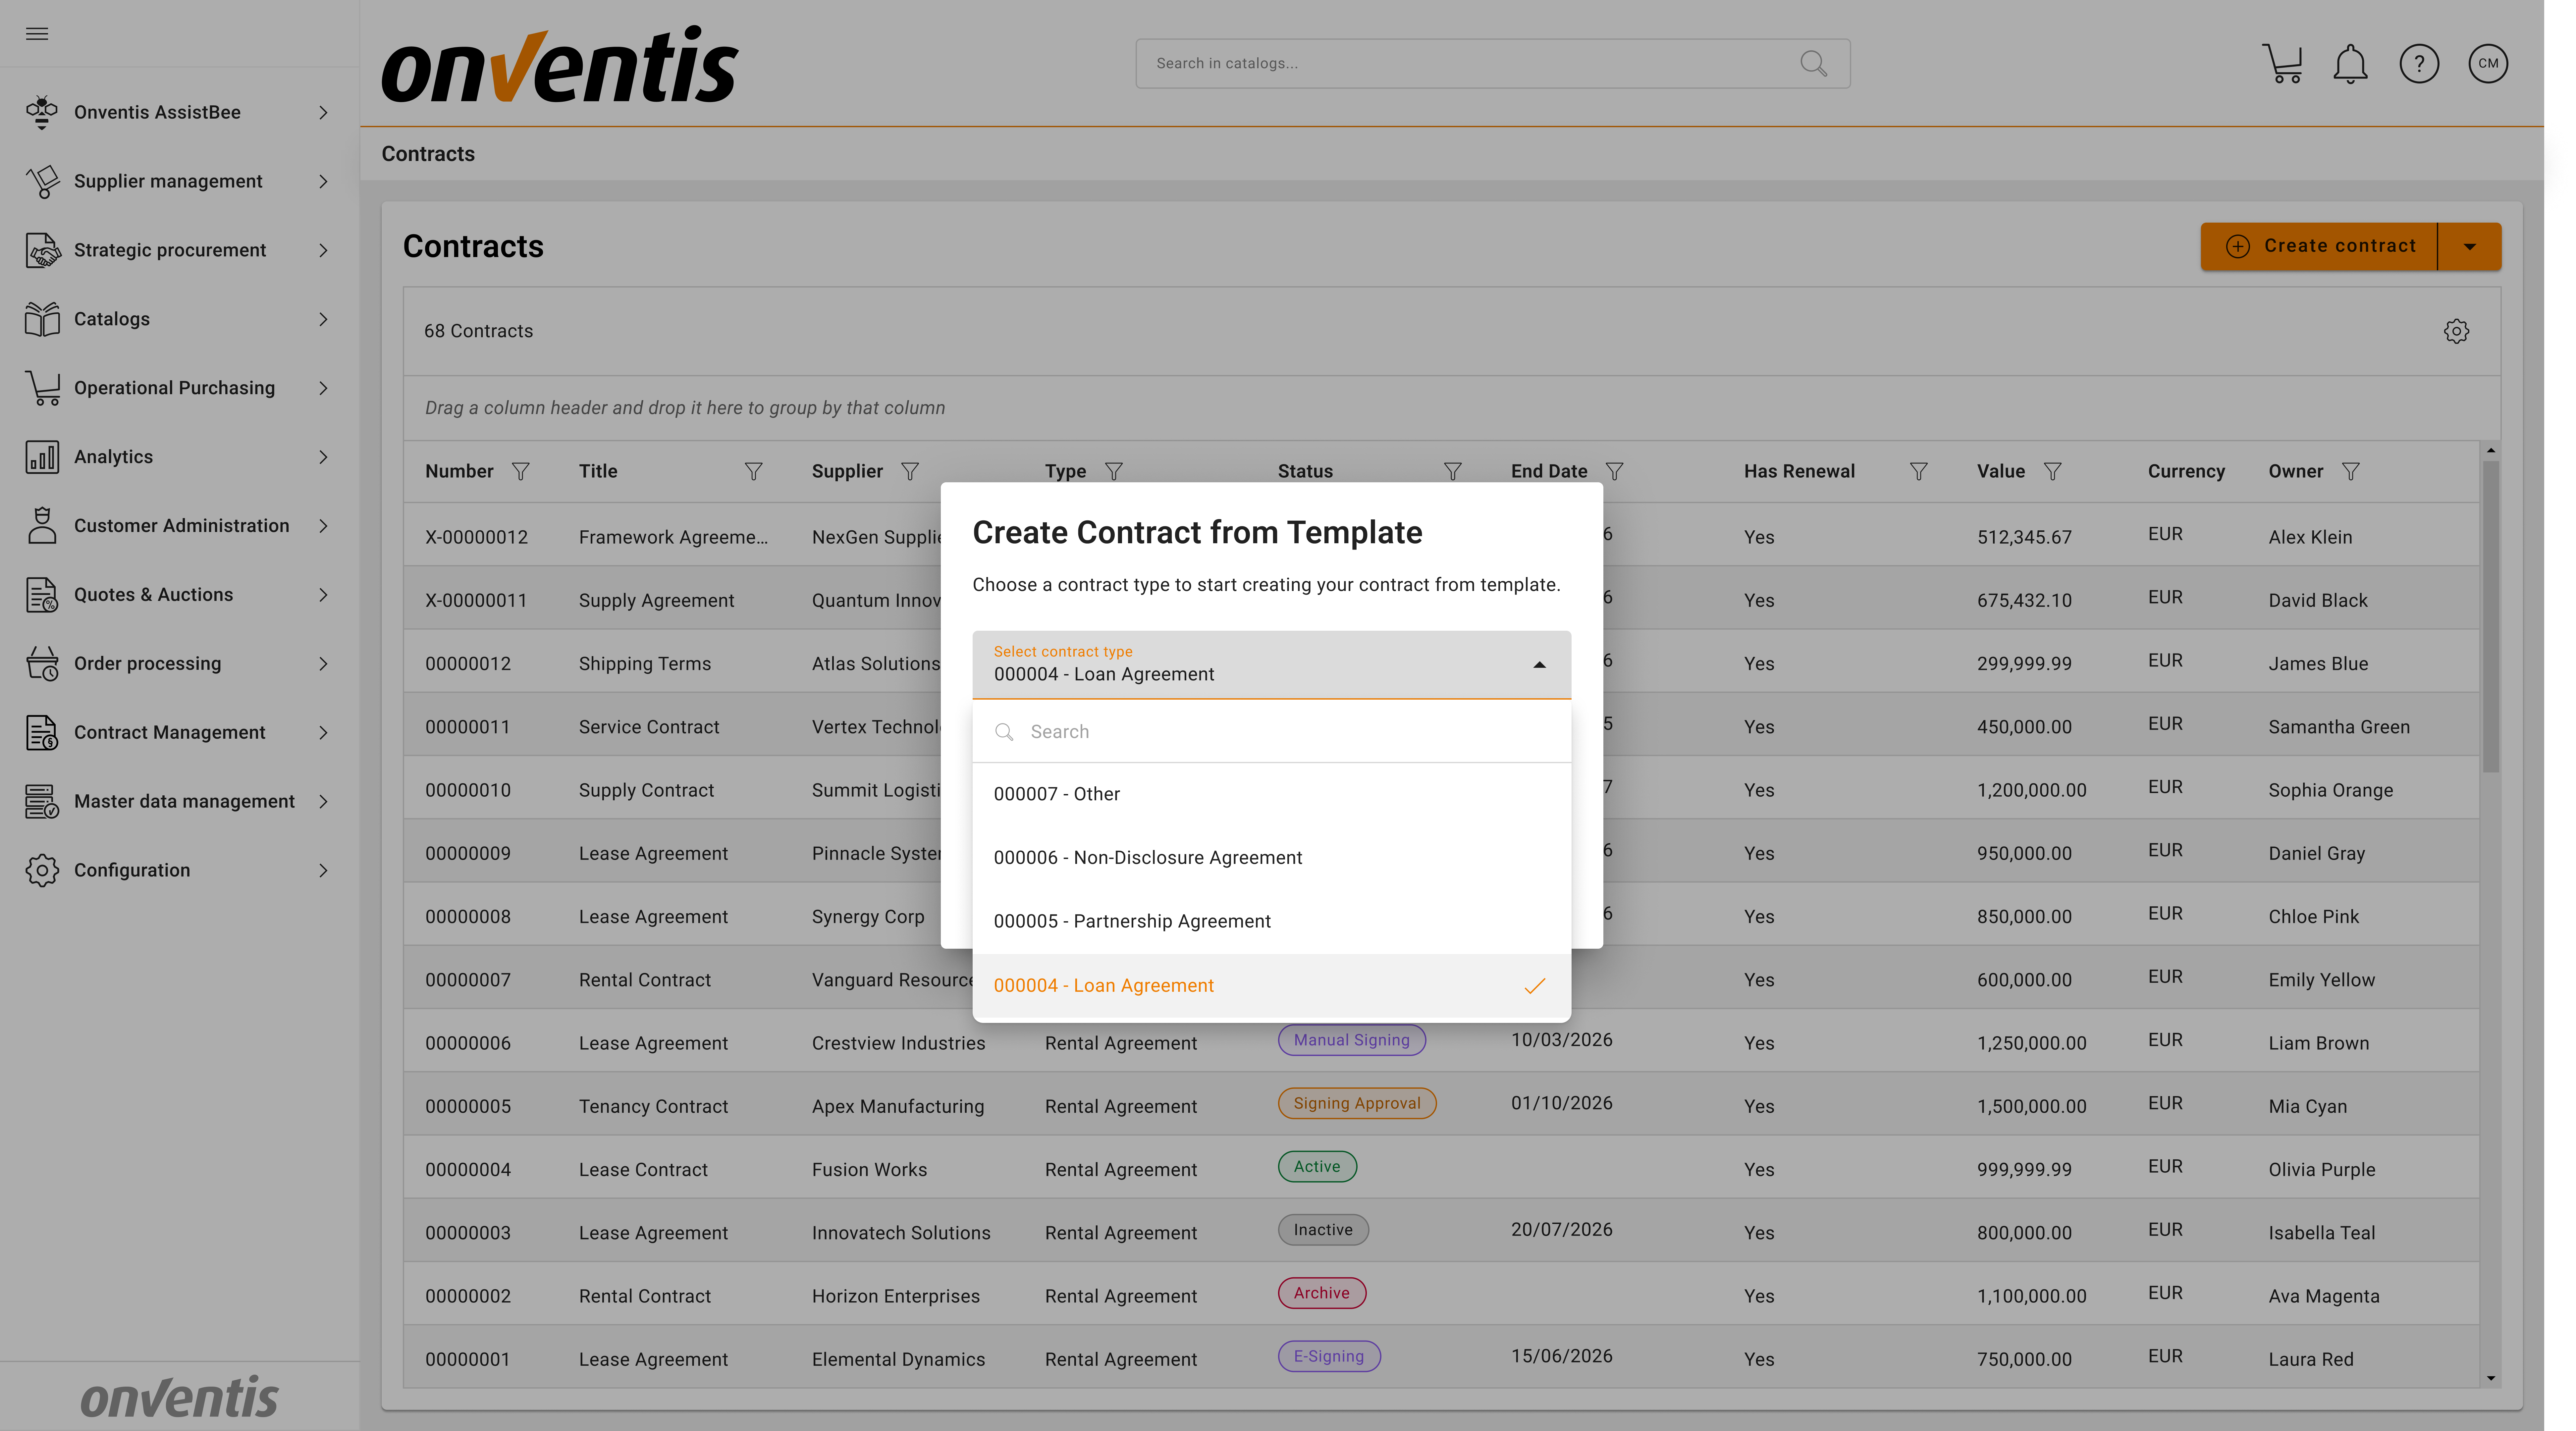
Task: Toggle the hamburger sidebar menu
Action: pos(37,34)
